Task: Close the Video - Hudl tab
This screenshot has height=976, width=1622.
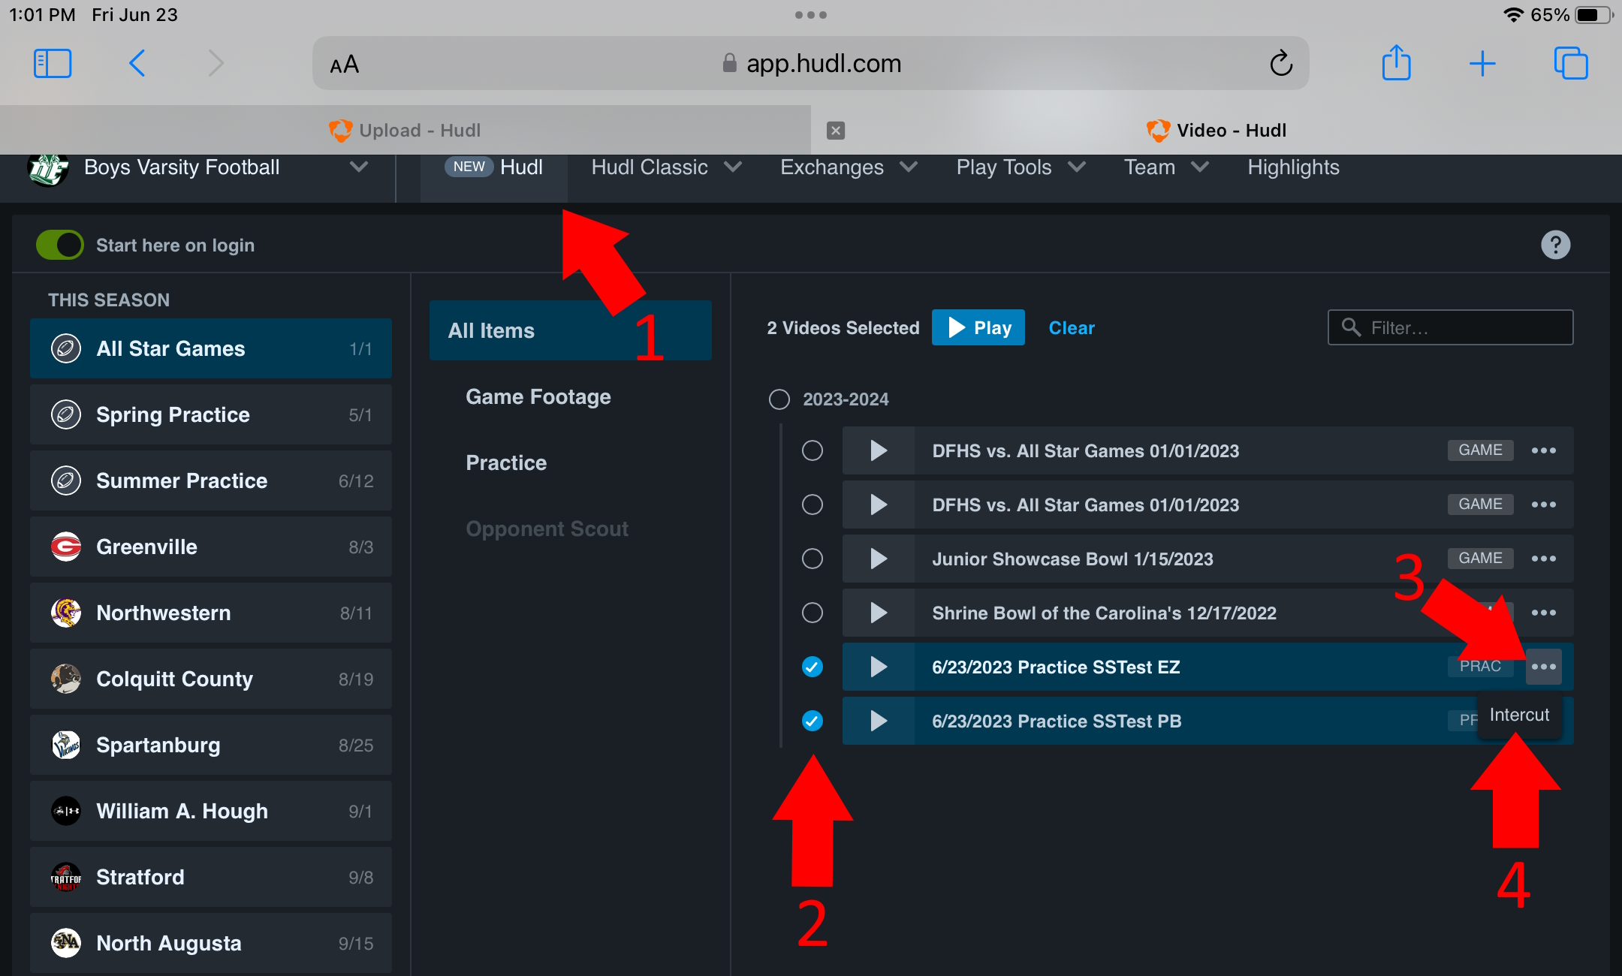Action: pos(836,131)
